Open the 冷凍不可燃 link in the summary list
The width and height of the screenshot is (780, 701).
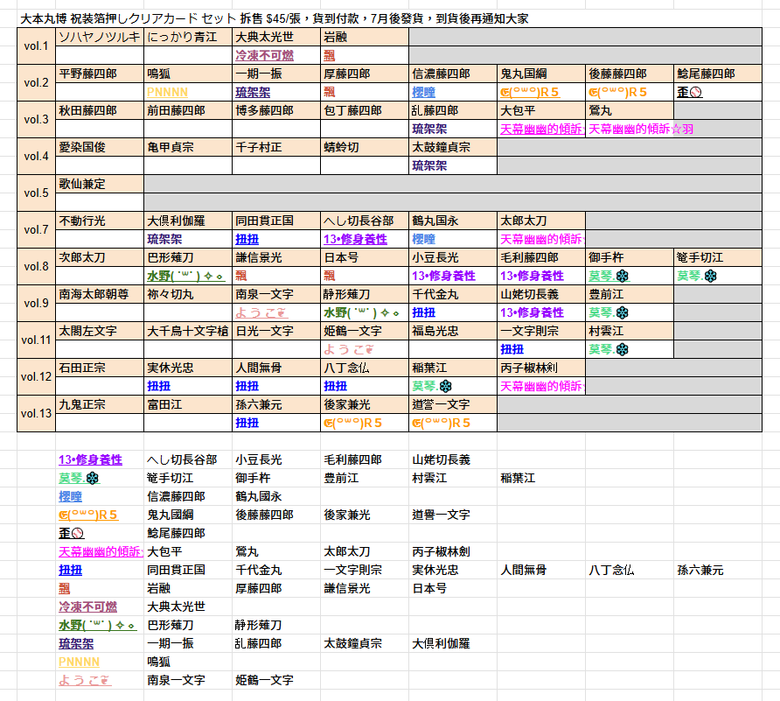[x=88, y=607]
